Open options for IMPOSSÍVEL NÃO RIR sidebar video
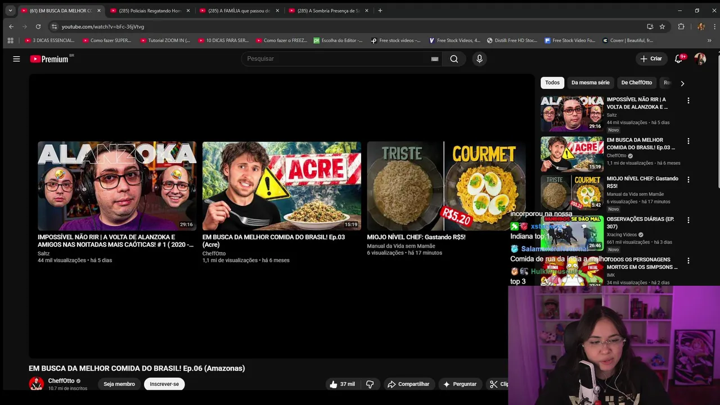 click(688, 101)
